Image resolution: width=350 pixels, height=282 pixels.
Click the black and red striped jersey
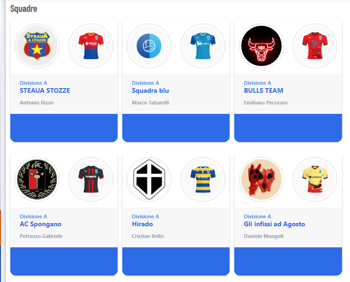(x=91, y=179)
